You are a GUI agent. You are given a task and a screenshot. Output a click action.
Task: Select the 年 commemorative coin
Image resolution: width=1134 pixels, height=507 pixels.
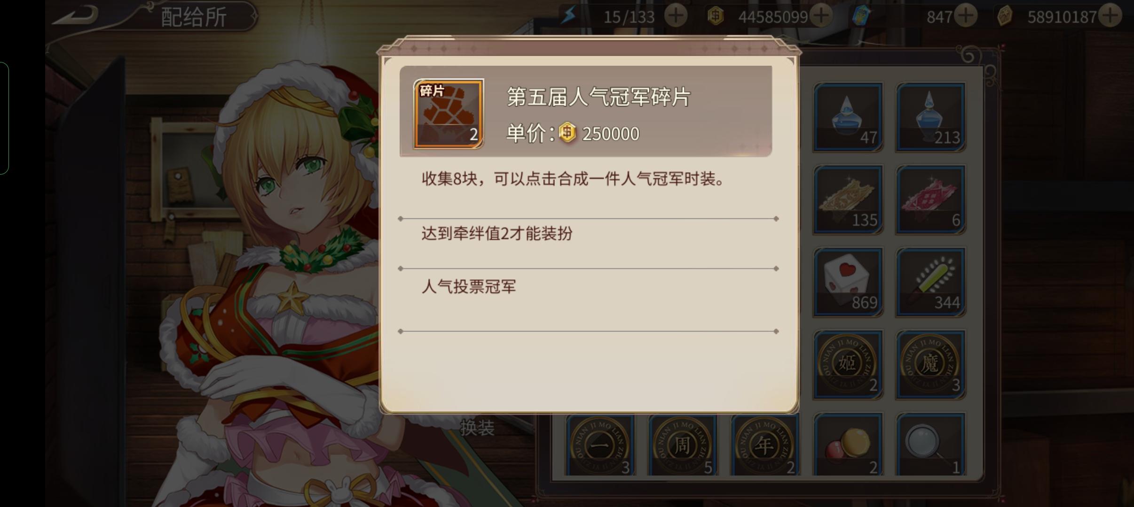(765, 445)
